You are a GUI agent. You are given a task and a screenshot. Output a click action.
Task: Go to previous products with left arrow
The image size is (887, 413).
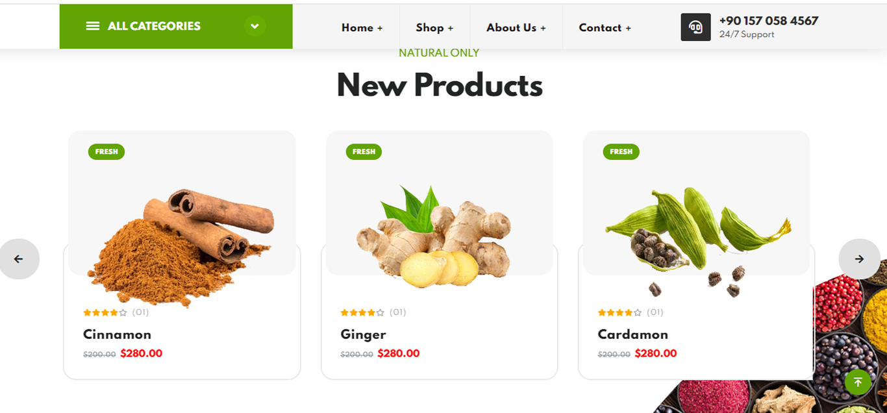point(19,259)
